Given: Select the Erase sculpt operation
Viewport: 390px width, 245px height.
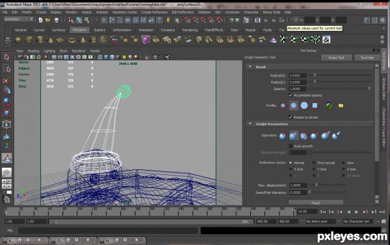Looking at the screenshot, I should [336, 135].
